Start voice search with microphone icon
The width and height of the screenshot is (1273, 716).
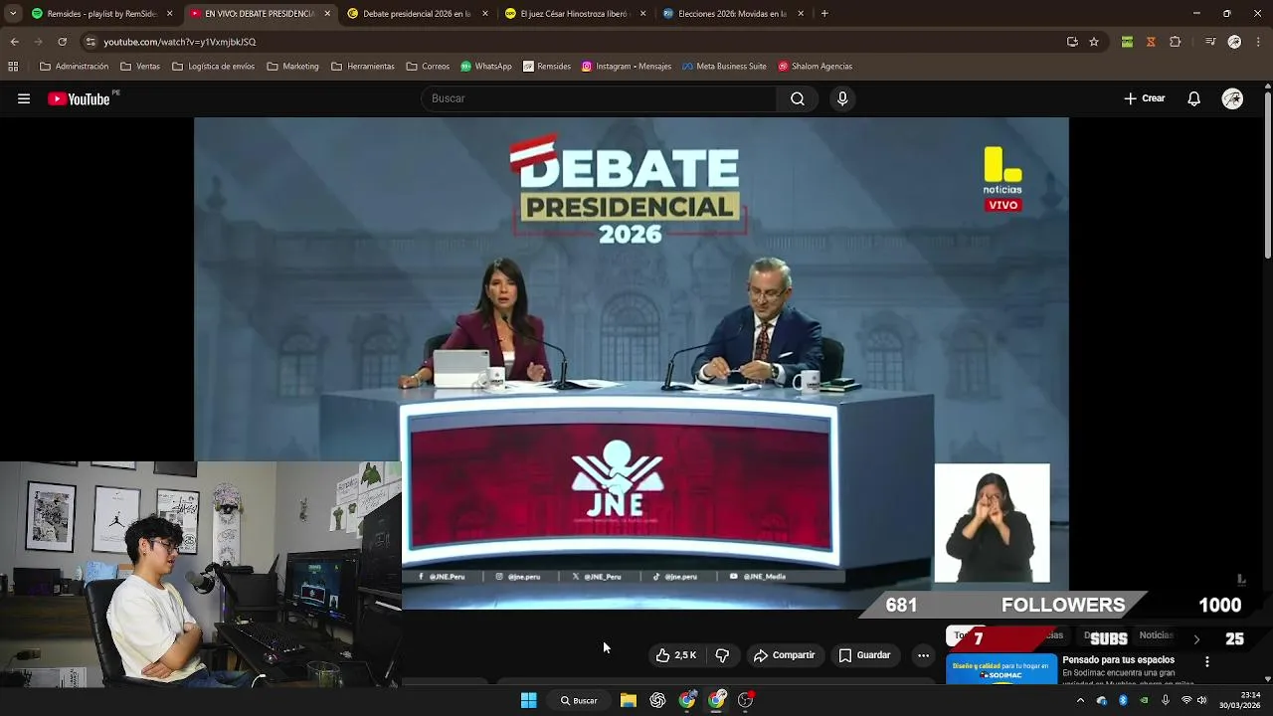(842, 98)
